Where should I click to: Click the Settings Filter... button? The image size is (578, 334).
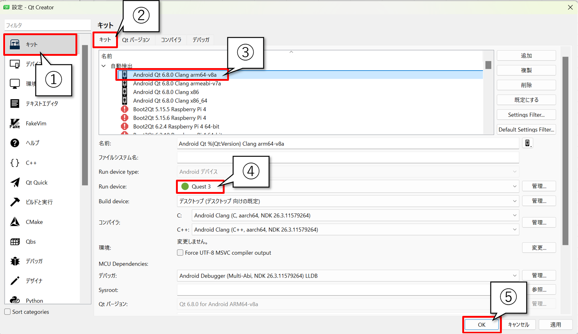[526, 115]
